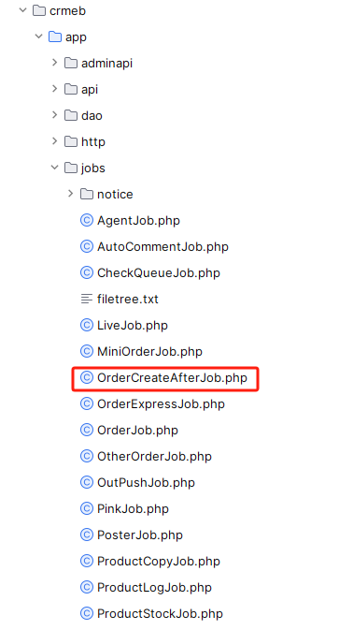Click the PHP class icon beside AgentJob.php
The image size is (339, 630).
click(87, 220)
